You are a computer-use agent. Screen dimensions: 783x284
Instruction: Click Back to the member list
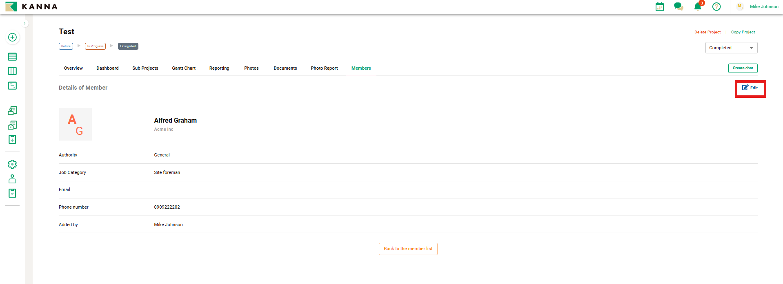(x=408, y=249)
